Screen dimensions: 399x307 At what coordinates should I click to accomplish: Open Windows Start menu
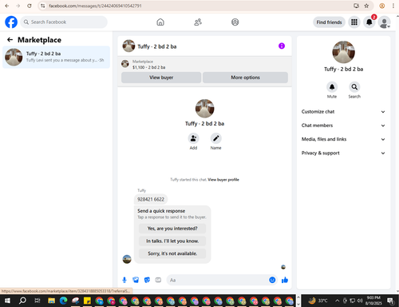(7, 301)
